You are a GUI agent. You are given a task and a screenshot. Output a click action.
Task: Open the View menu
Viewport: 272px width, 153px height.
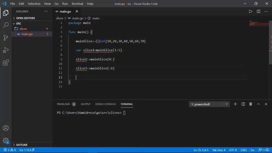pyautogui.click(x=47, y=4)
